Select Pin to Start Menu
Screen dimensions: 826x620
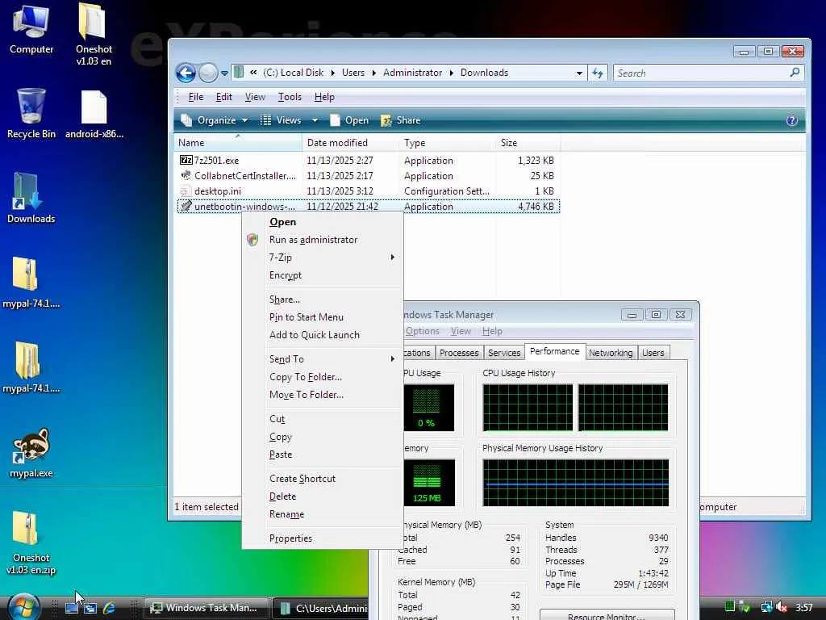click(323, 316)
